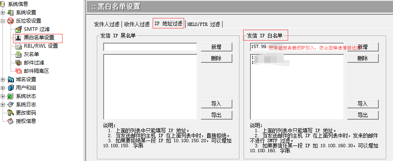Open the HELO/PTR 过滤 tab
The width and height of the screenshot is (393, 161).
pyautogui.click(x=204, y=24)
